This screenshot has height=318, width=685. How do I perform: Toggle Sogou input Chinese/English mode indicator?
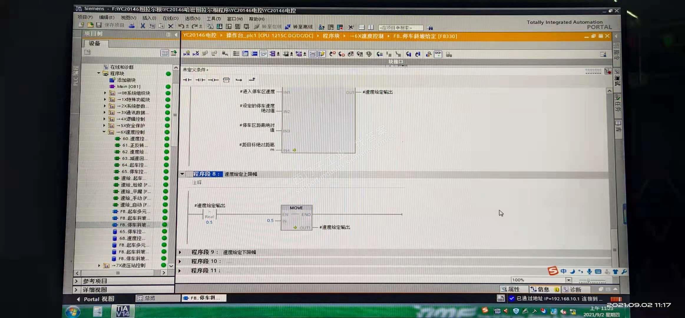tap(563, 271)
